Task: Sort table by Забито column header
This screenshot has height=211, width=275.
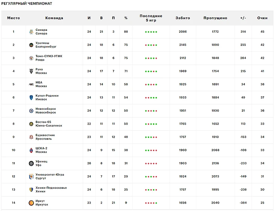Action: click(183, 18)
